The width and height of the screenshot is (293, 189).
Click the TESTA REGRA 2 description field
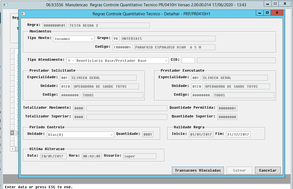coord(109,26)
